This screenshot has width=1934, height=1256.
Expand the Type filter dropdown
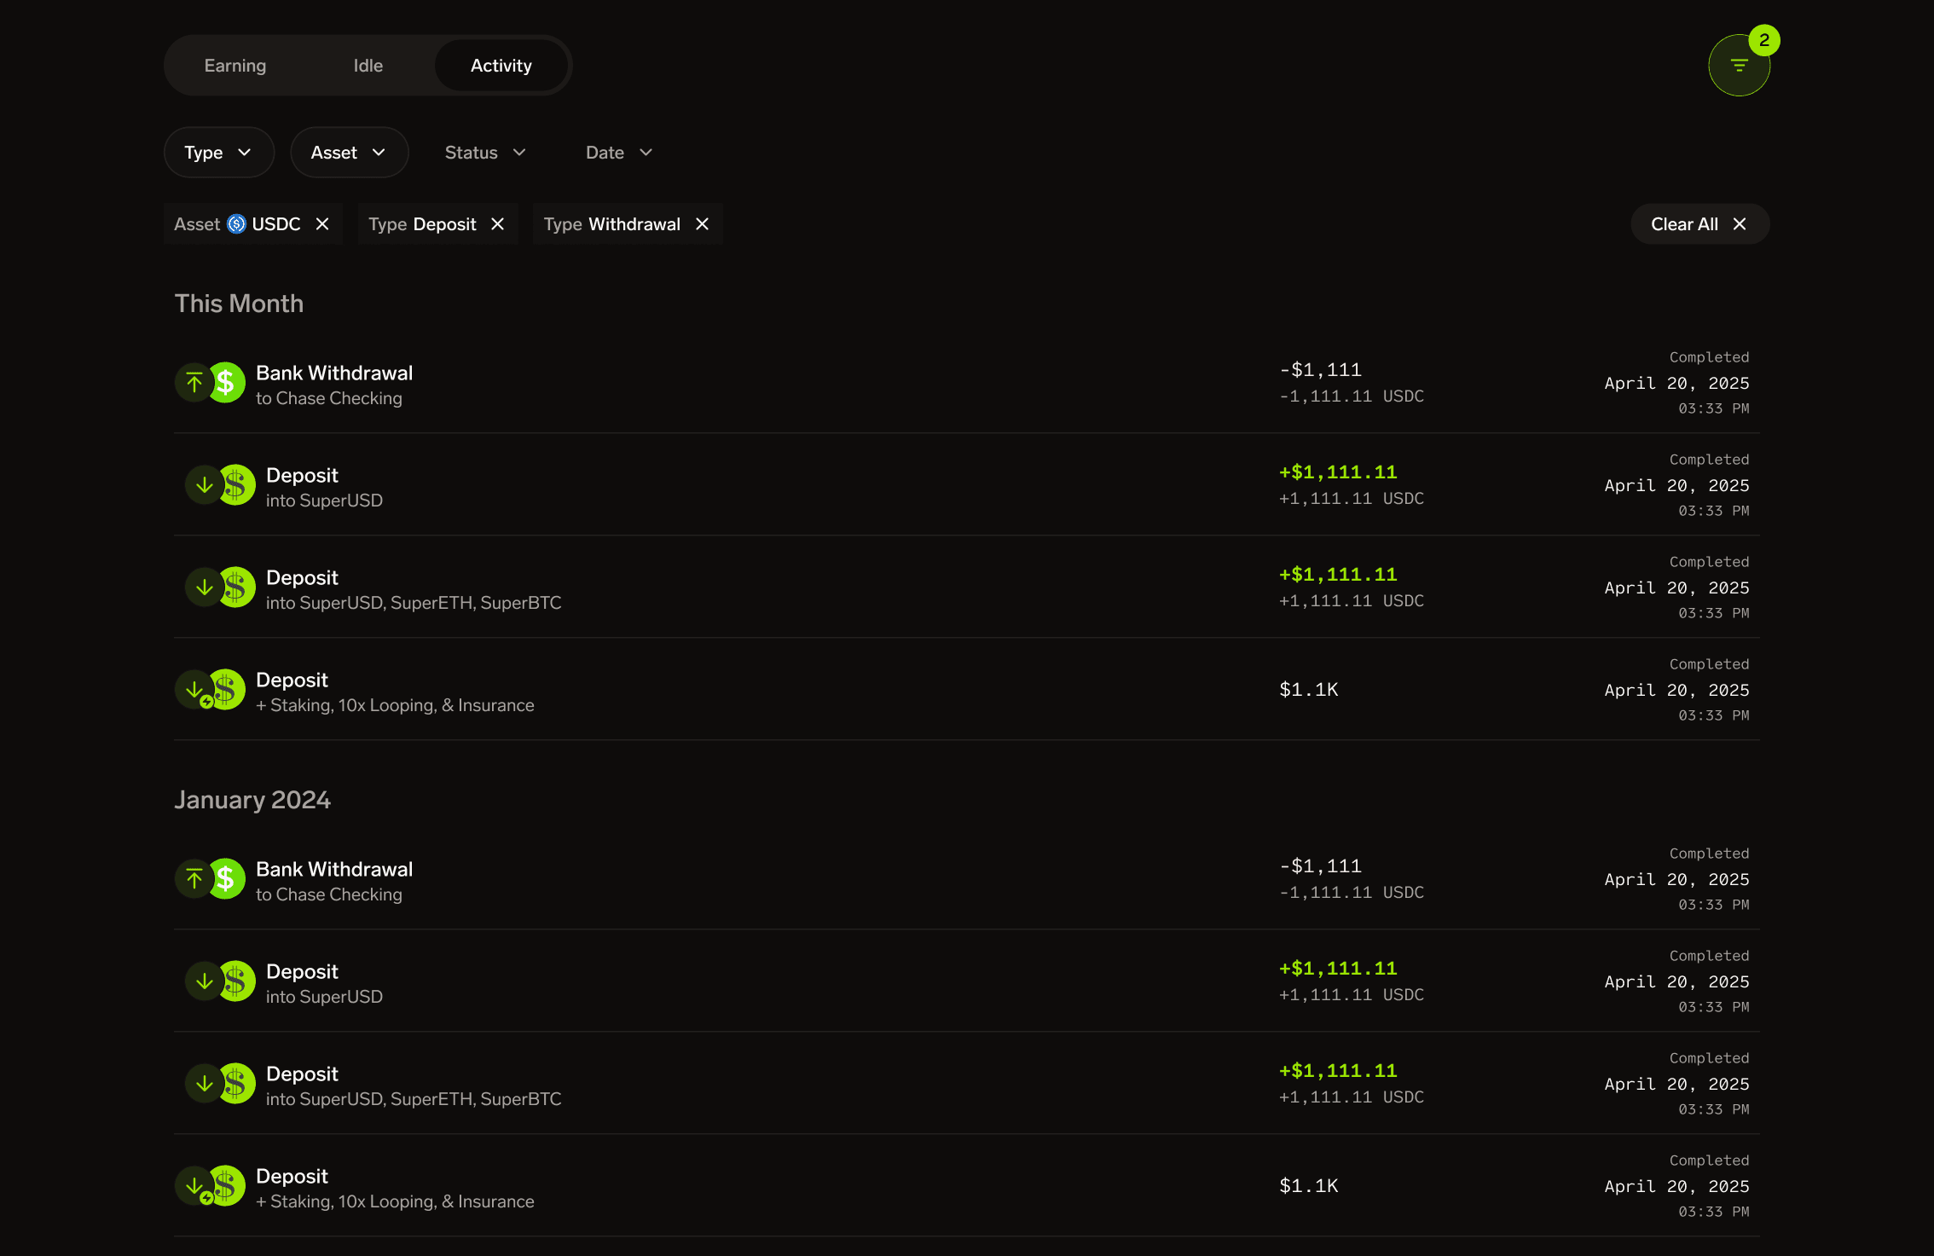[218, 153]
